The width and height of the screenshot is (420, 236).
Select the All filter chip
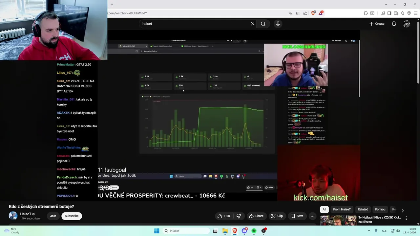click(x=324, y=209)
